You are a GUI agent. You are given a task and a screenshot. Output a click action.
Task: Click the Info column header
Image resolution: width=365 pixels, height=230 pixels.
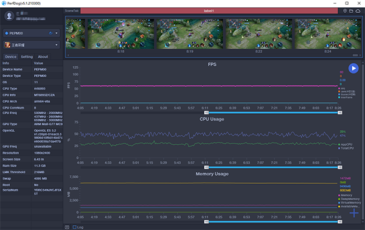[x=6, y=63]
